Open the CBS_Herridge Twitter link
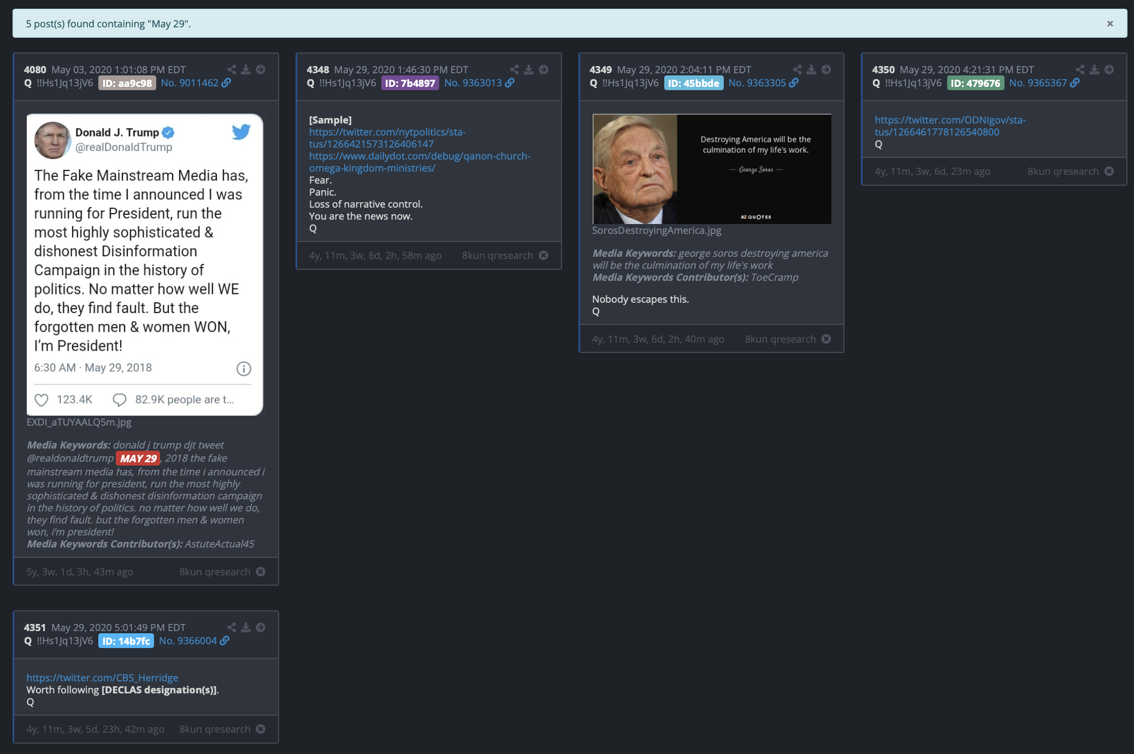Viewport: 1134px width, 754px height. [x=102, y=678]
